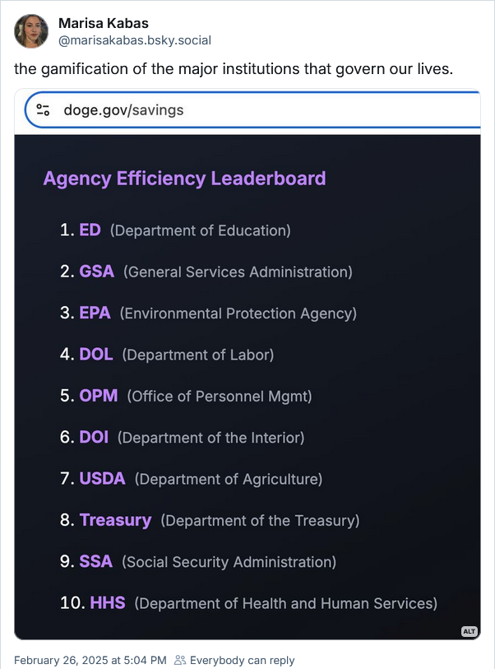Select the ED (Department of Education) link
Image resolution: width=495 pixels, height=669 pixels.
point(91,230)
